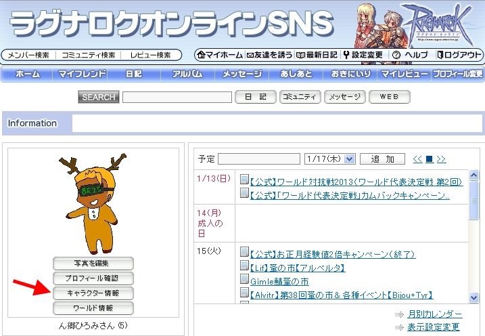485x336 pixels.
Task: Focus the search text field
Action: point(177,98)
